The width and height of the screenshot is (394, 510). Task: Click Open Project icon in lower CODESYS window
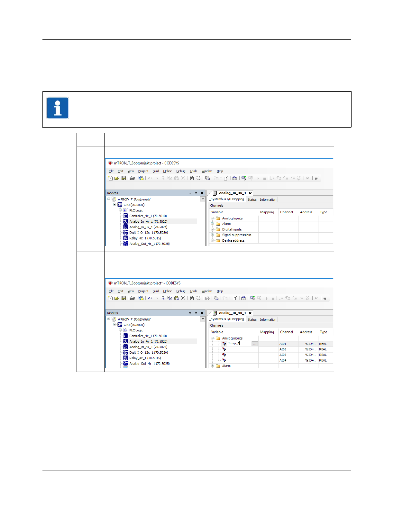click(117, 298)
